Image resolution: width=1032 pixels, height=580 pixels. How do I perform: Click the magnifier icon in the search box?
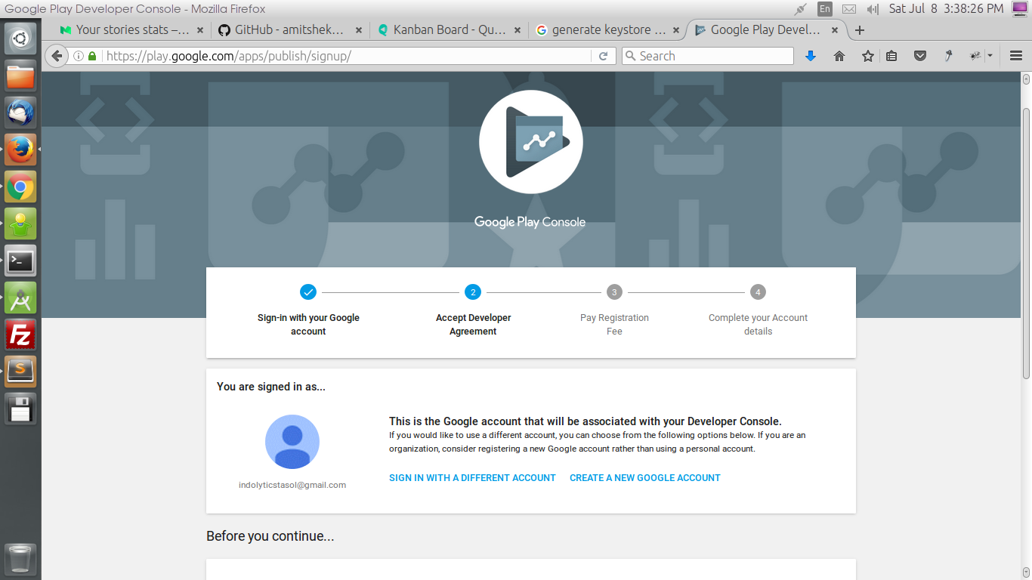tap(630, 56)
